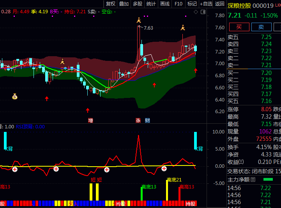281x208 pixels.
Task: Click the money bag icon on chart
Action: [x=14, y=96]
